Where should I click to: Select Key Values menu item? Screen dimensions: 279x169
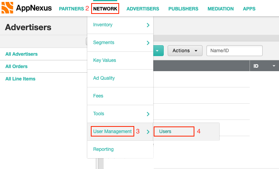coord(104,60)
